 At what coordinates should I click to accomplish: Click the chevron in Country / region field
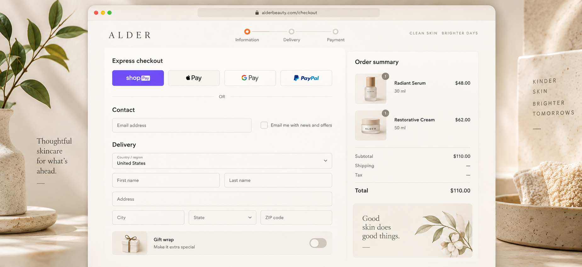click(325, 161)
